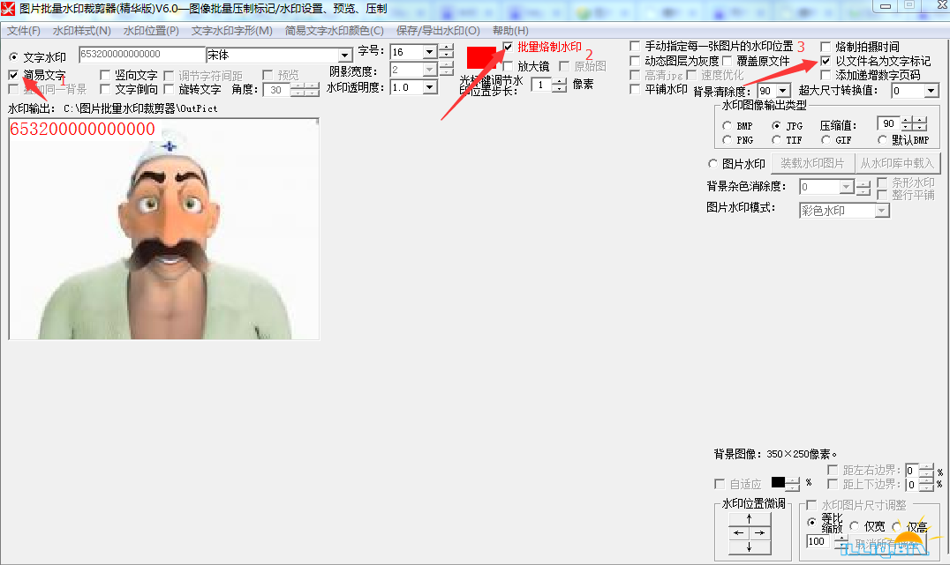950x565 pixels.
Task: Select 等比缩放 proportional scaling radio
Action: [x=811, y=523]
